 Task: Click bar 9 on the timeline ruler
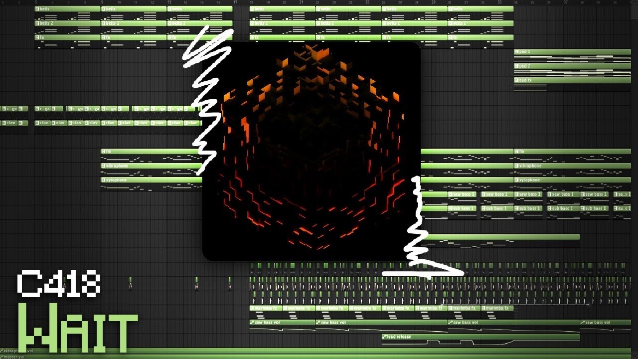tap(102, 2)
